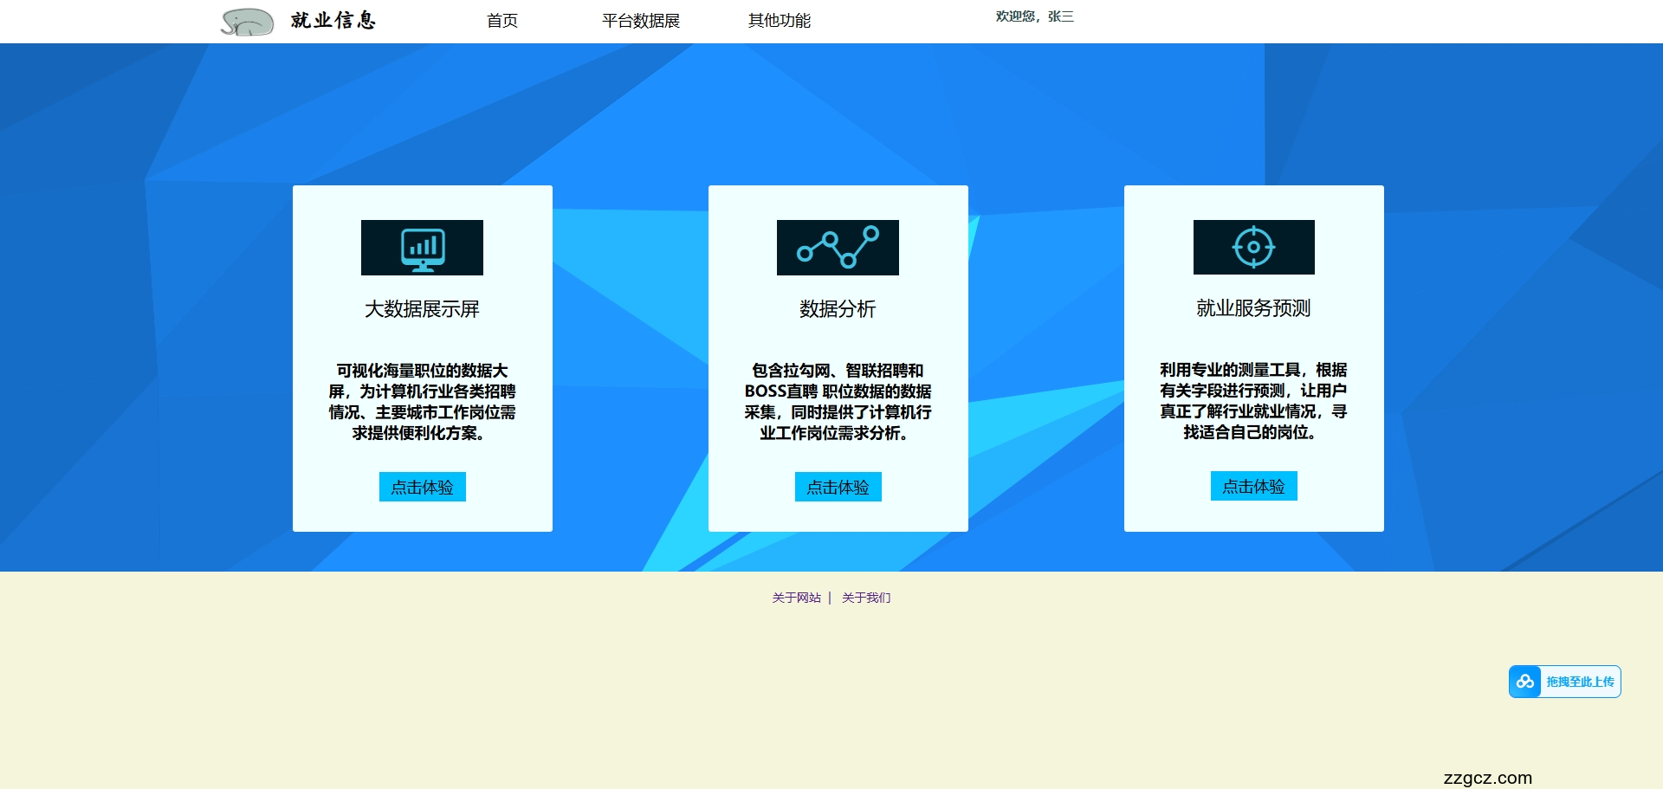Click 点击体验 under 大数据展示屏

pos(422,487)
